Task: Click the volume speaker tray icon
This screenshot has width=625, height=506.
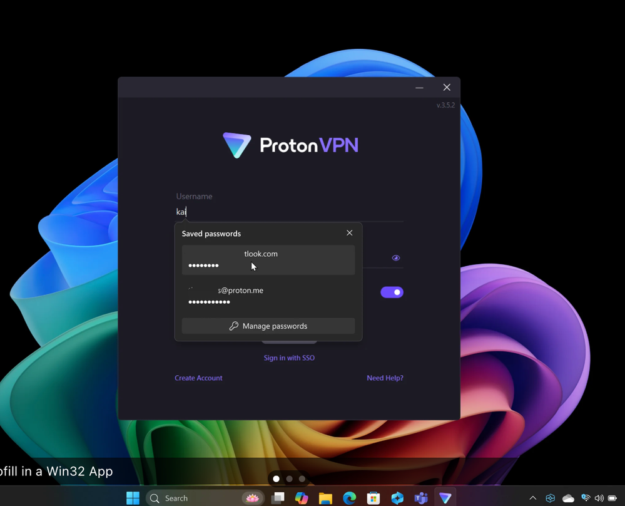Action: (x=599, y=498)
